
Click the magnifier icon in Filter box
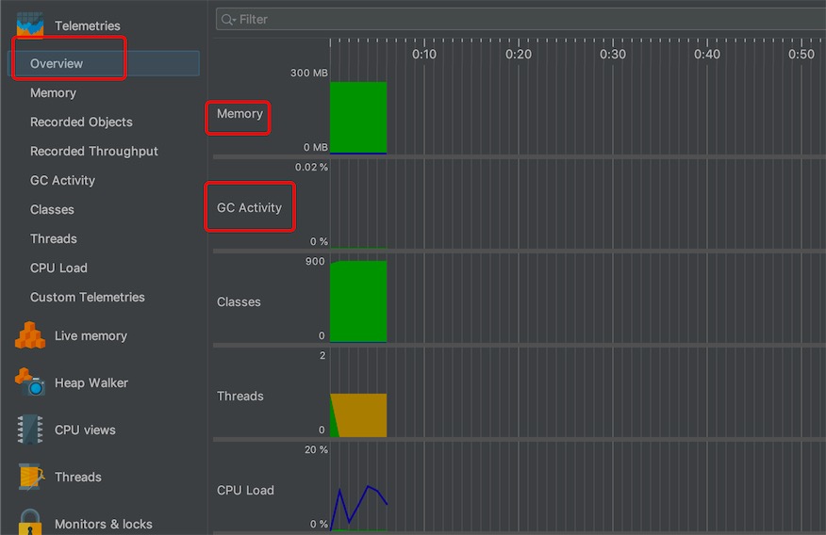(x=227, y=19)
